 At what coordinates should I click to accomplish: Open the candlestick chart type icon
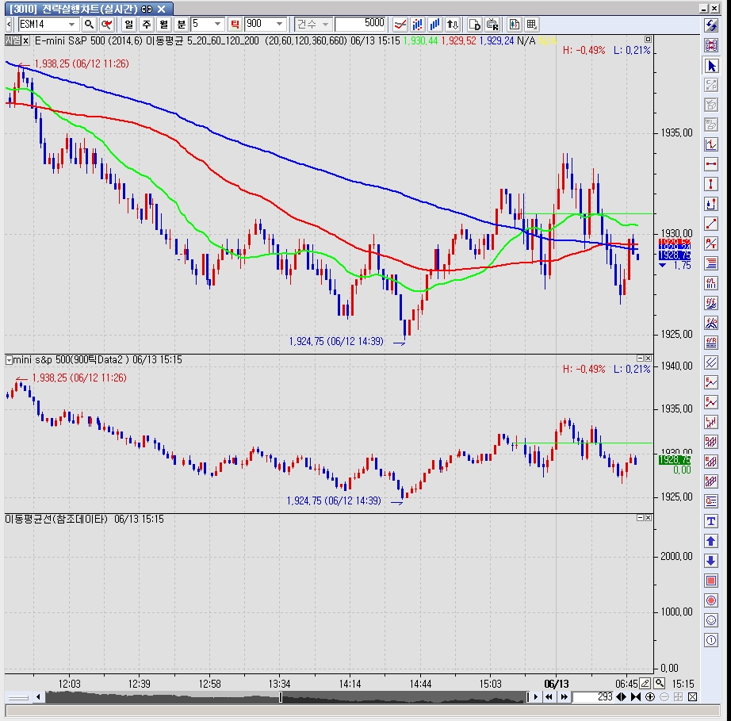pos(515,25)
